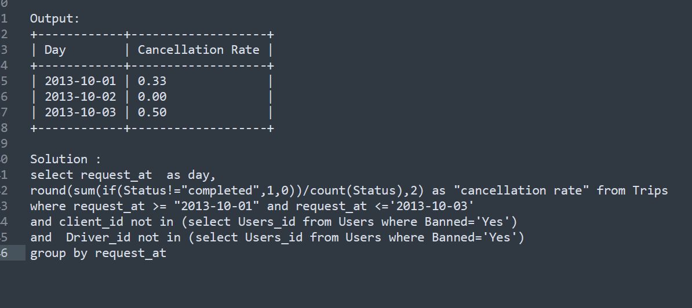Click the value 0.33 in table

152,81
